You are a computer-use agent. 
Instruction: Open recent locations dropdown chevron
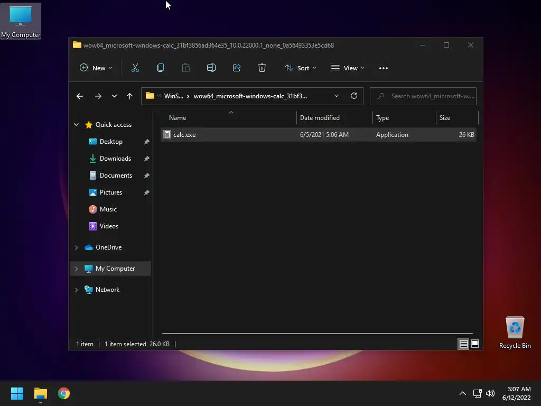[114, 96]
